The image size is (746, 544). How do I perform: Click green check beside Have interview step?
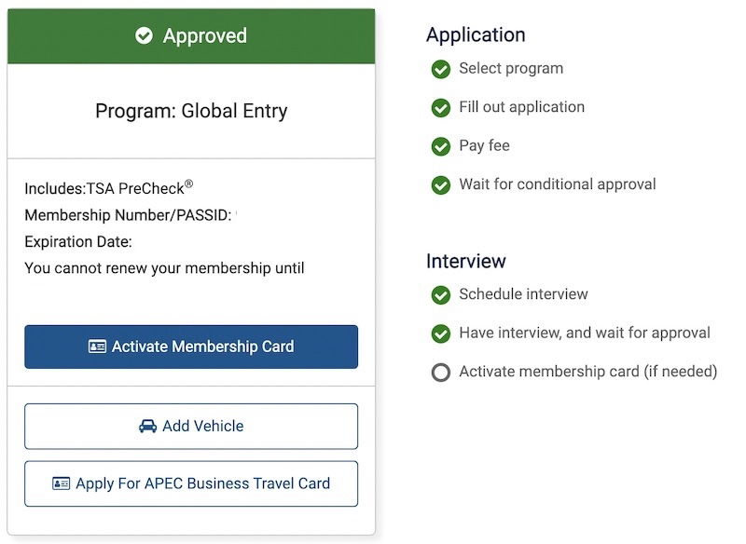click(440, 333)
